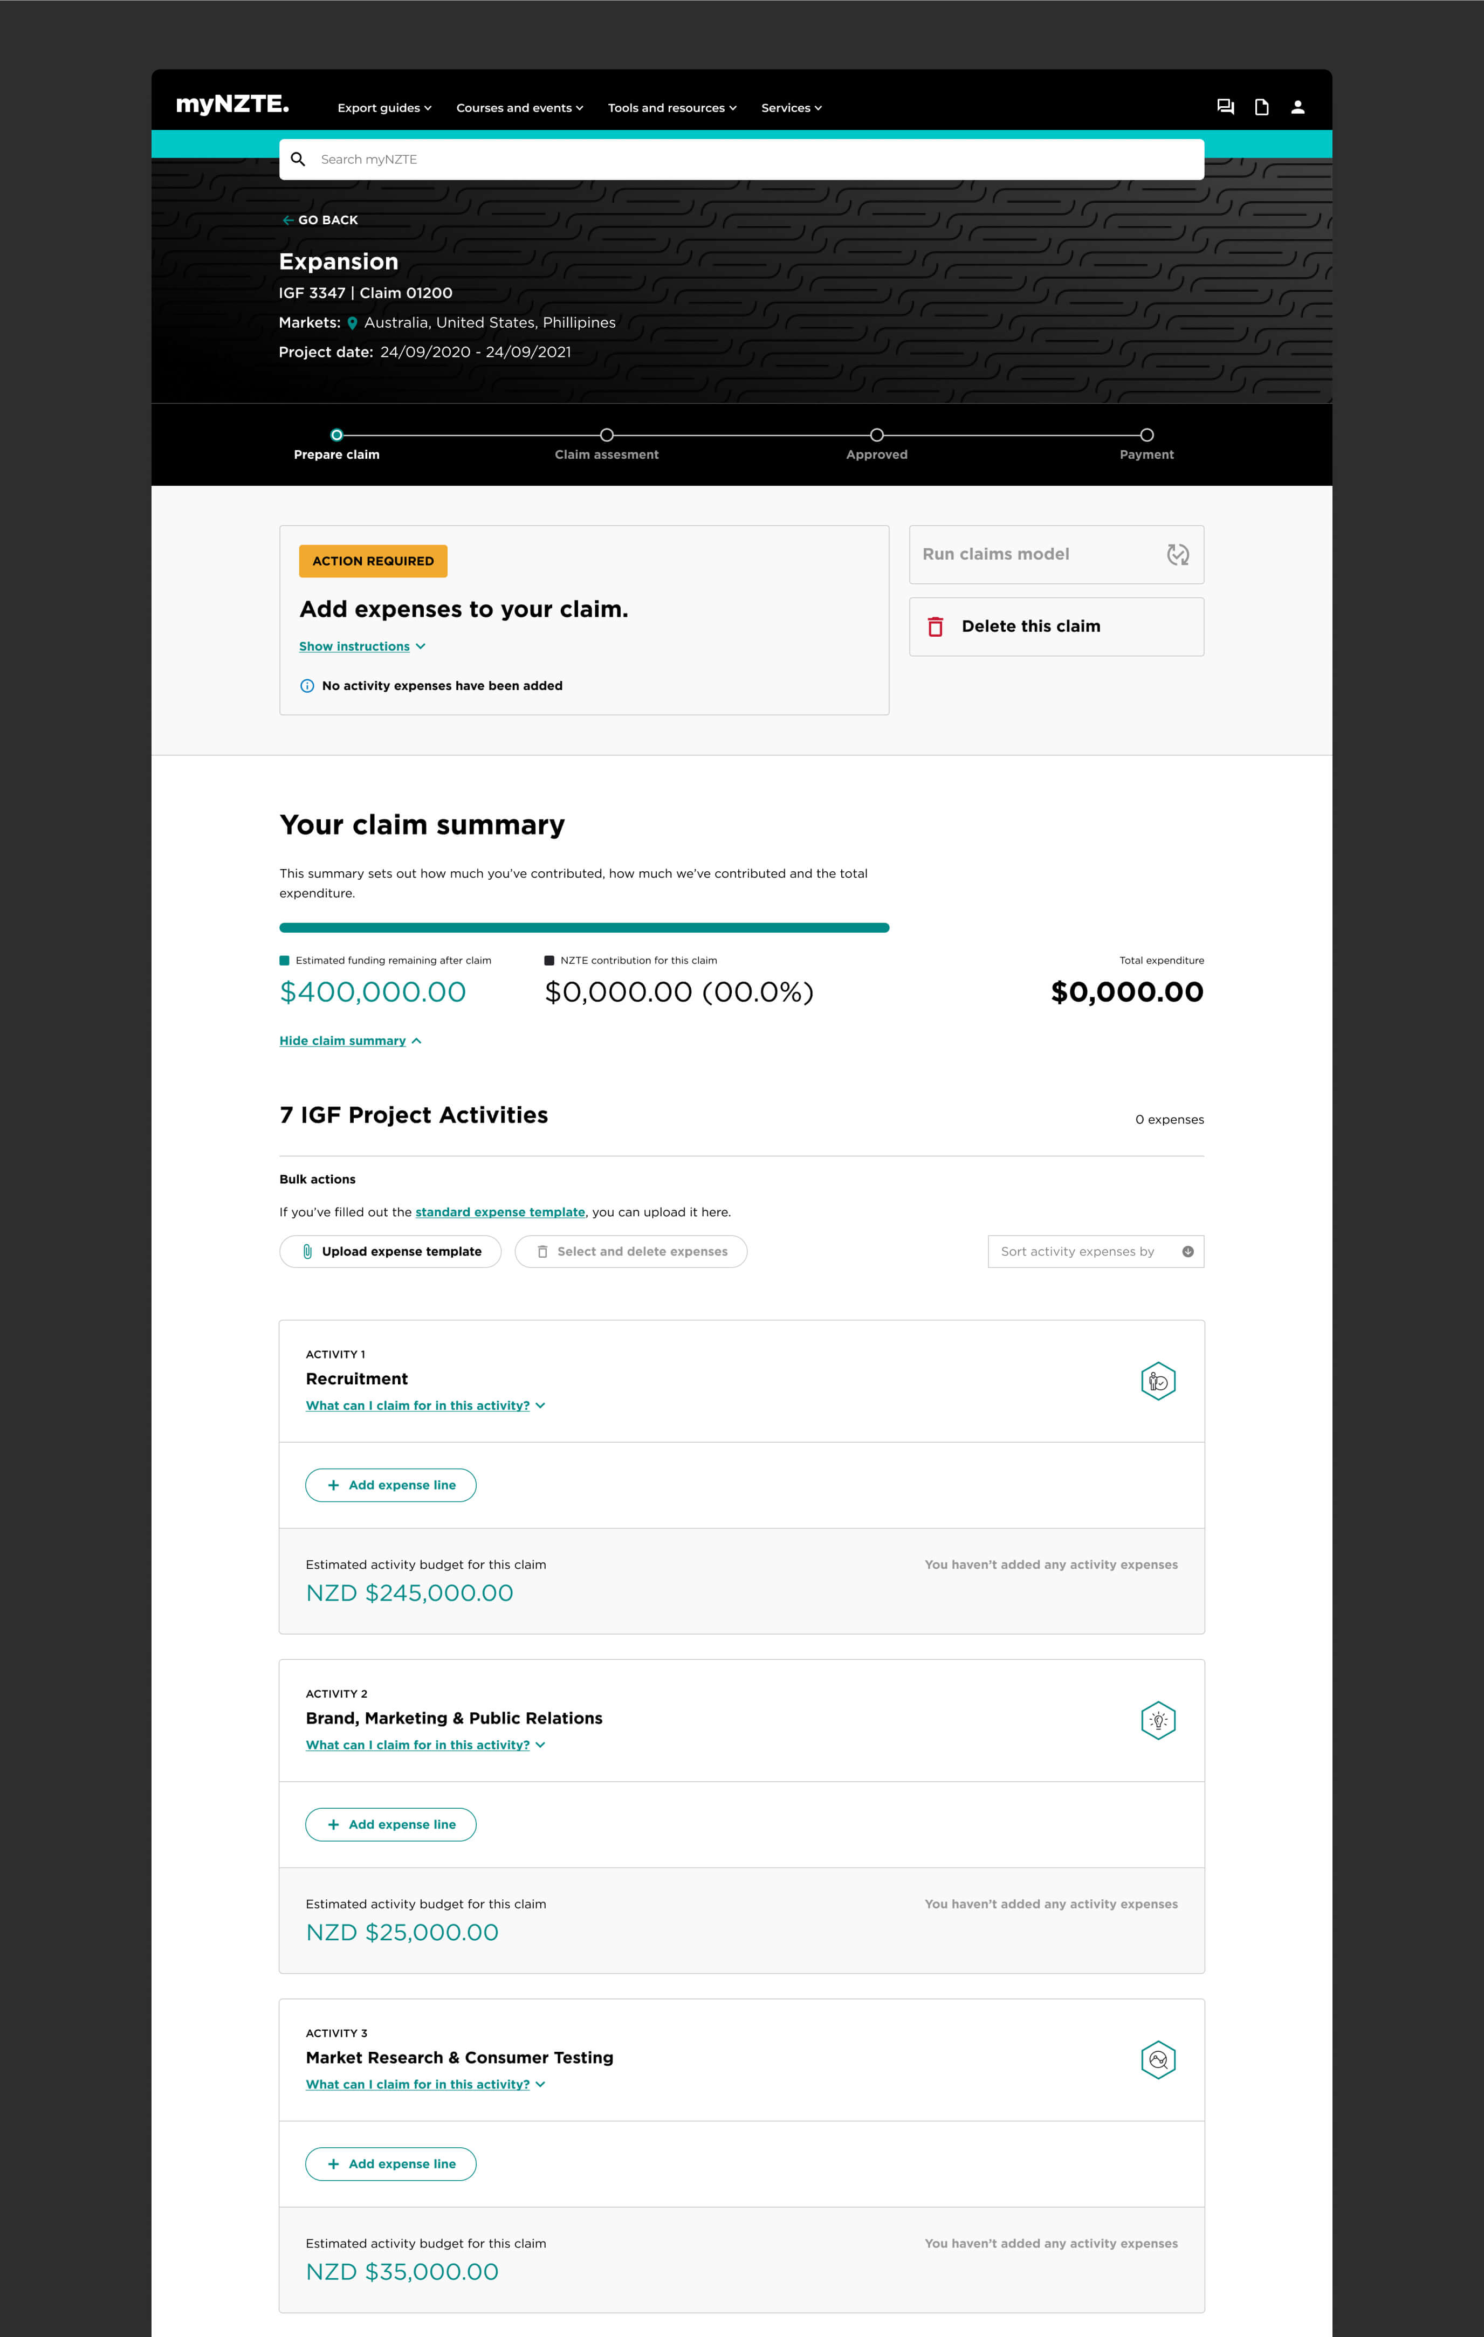
Task: Select the Prepare claim step
Action: (337, 445)
